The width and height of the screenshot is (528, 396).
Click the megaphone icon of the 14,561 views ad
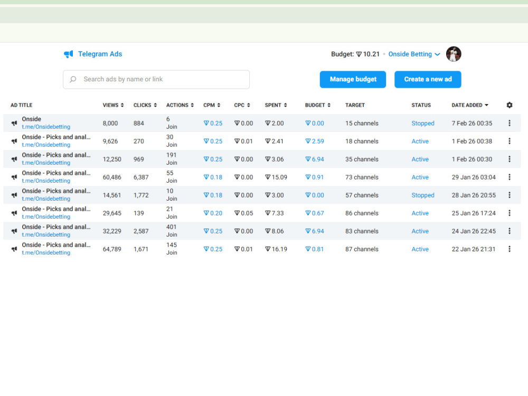tap(14, 195)
